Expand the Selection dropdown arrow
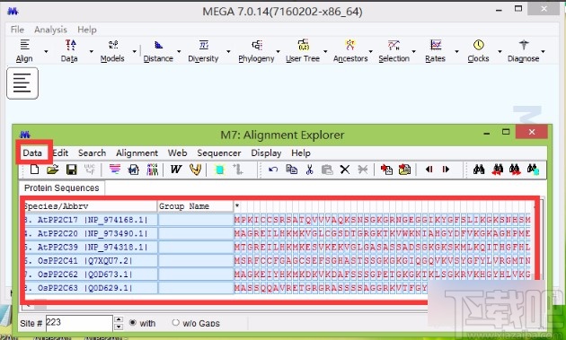Screen dimensions: 566x340 pos(413,51)
